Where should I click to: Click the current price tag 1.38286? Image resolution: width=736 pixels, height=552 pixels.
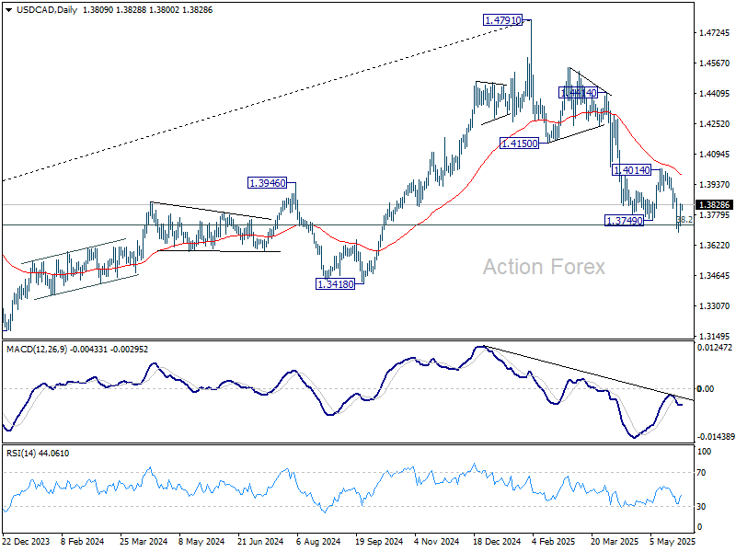(715, 204)
